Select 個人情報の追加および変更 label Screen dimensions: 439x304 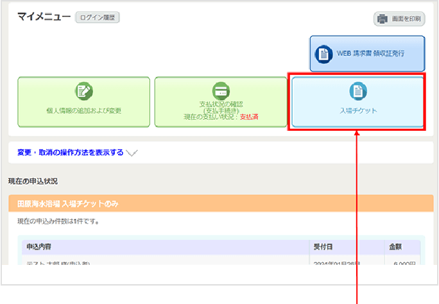[84, 110]
